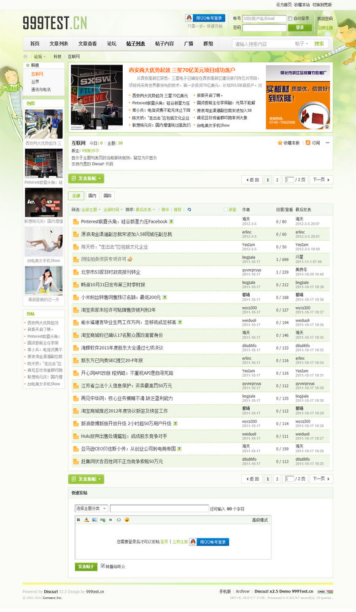The width and height of the screenshot is (356, 612).
Task: Click folder icon beside Pinterest窥露头角 thread
Action: coord(75,222)
